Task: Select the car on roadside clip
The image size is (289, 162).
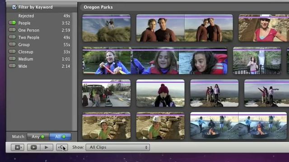Action: click(107, 93)
